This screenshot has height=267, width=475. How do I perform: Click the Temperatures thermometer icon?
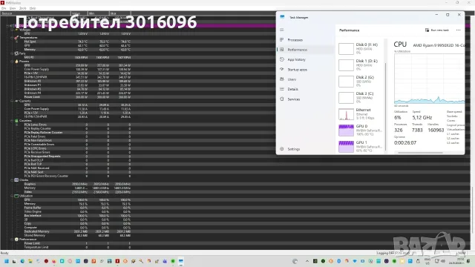point(16,38)
